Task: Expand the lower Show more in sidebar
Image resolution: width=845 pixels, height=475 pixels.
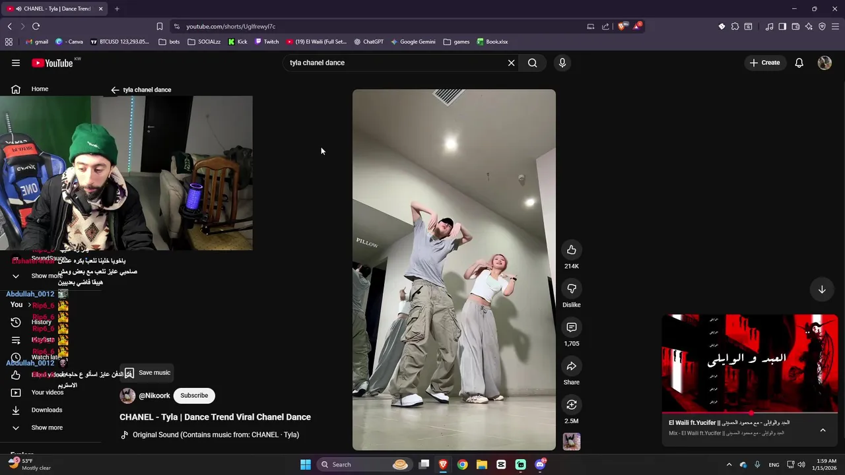Action: click(x=47, y=427)
